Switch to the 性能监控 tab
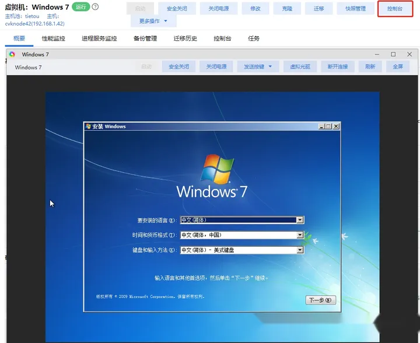 (x=54, y=38)
